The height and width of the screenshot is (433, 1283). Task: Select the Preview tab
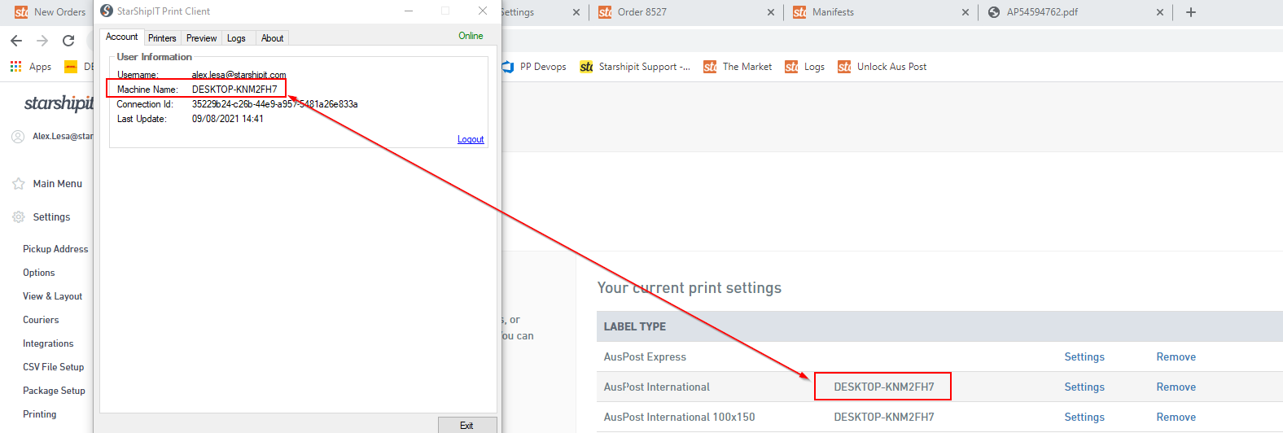coord(201,38)
